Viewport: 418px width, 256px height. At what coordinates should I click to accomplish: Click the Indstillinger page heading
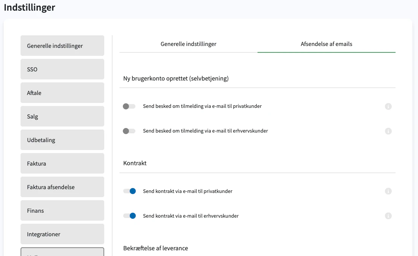tap(30, 8)
